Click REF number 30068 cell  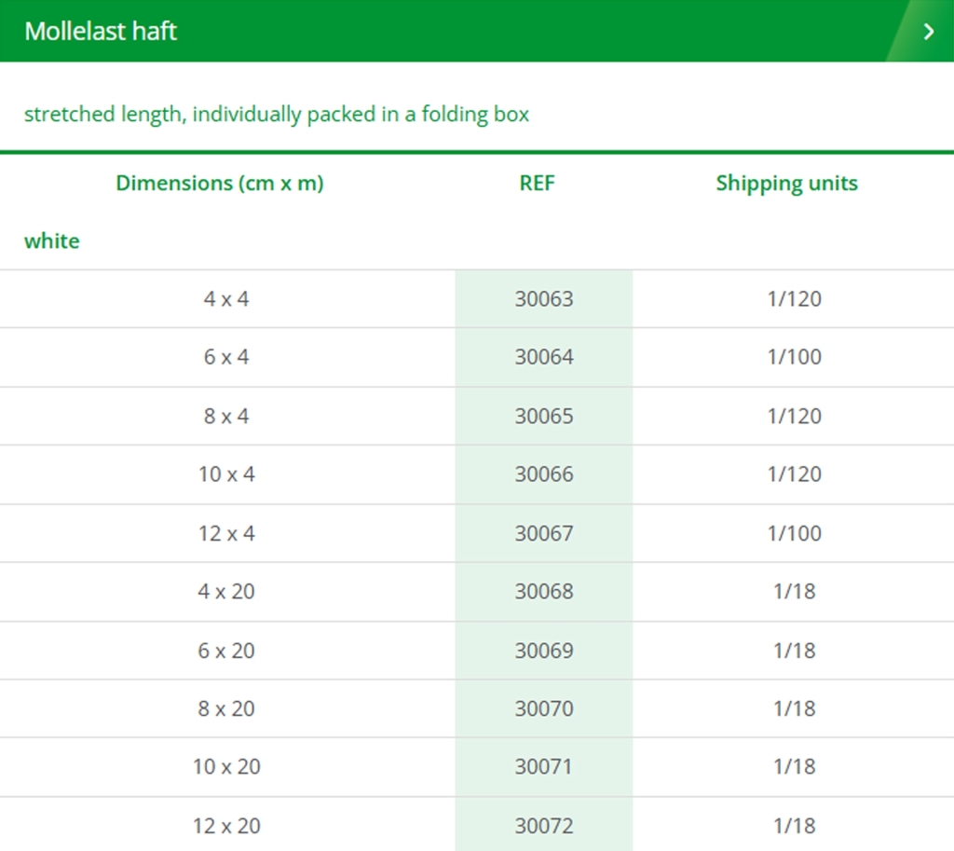point(544,591)
